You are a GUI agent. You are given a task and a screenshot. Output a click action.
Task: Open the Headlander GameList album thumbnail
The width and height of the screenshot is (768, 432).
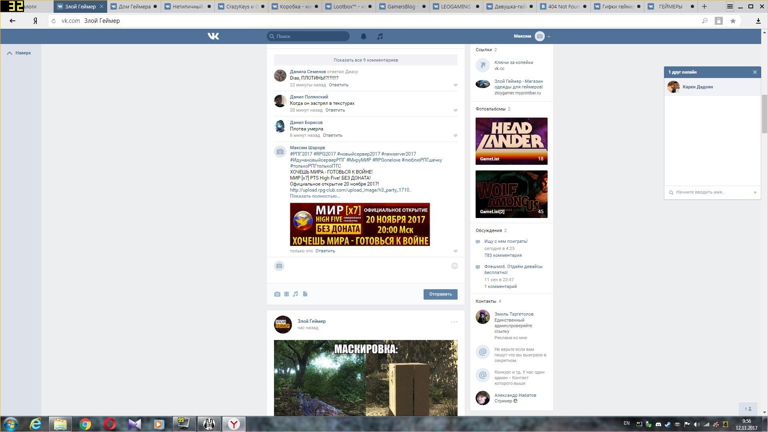[x=511, y=141]
